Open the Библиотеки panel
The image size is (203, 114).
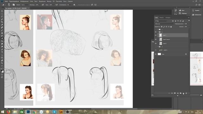click(x=197, y=15)
